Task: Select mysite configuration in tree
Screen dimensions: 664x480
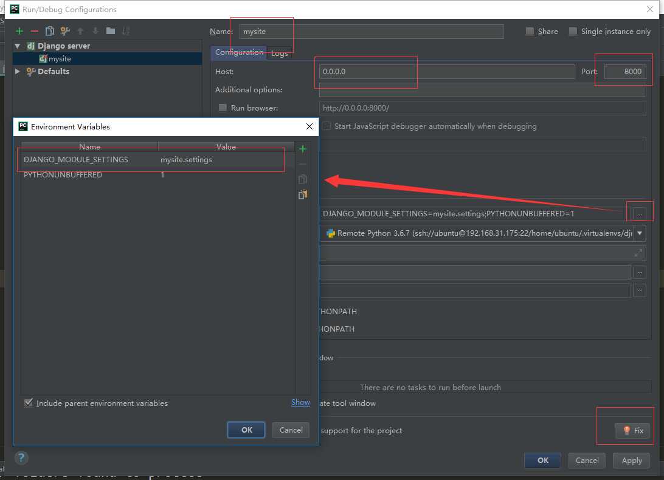Action: pyautogui.click(x=60, y=59)
